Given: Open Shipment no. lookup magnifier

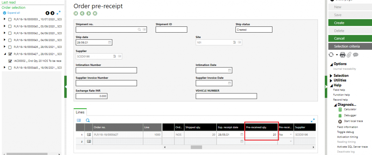Looking at the screenshot, I should 139,30.
